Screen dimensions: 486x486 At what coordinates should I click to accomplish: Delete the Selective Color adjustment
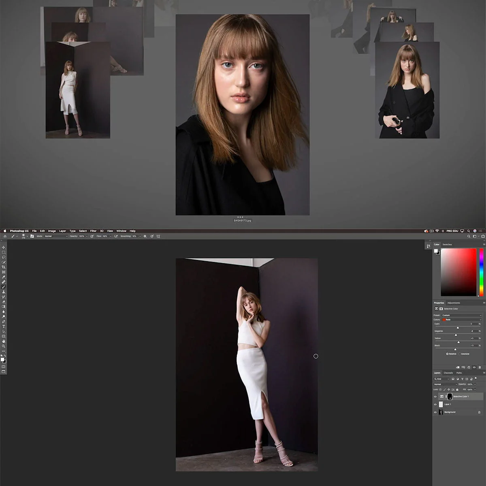[x=480, y=367]
